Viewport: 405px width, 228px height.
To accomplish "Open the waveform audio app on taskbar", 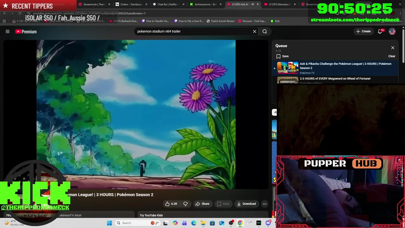I will [259, 223].
